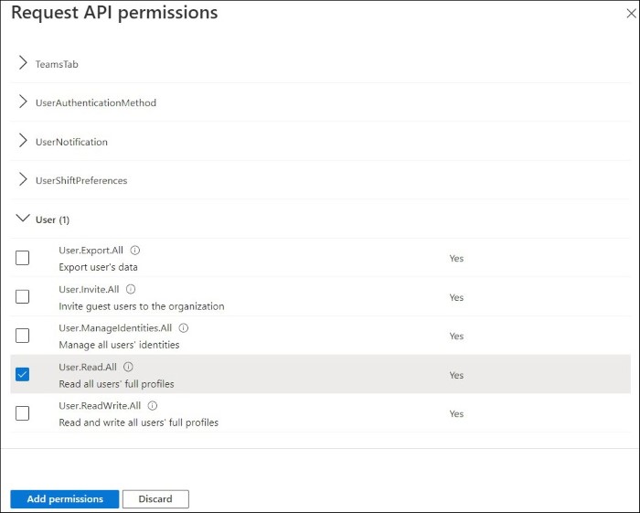Click 'Export user's data' description

coord(98,267)
